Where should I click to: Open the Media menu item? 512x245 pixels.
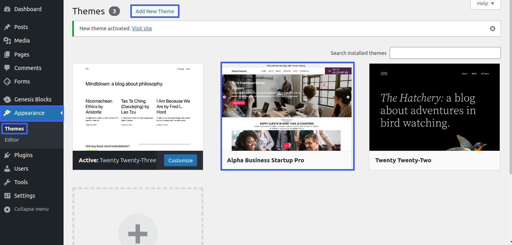pos(32,41)
